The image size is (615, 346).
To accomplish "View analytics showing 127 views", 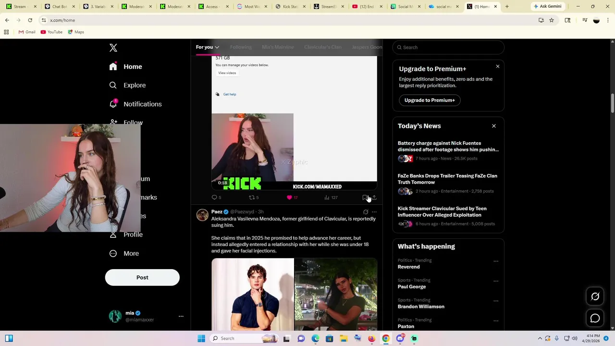I will point(331,198).
